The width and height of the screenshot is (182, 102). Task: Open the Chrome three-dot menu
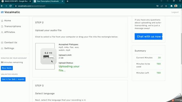pyautogui.click(x=180, y=6)
